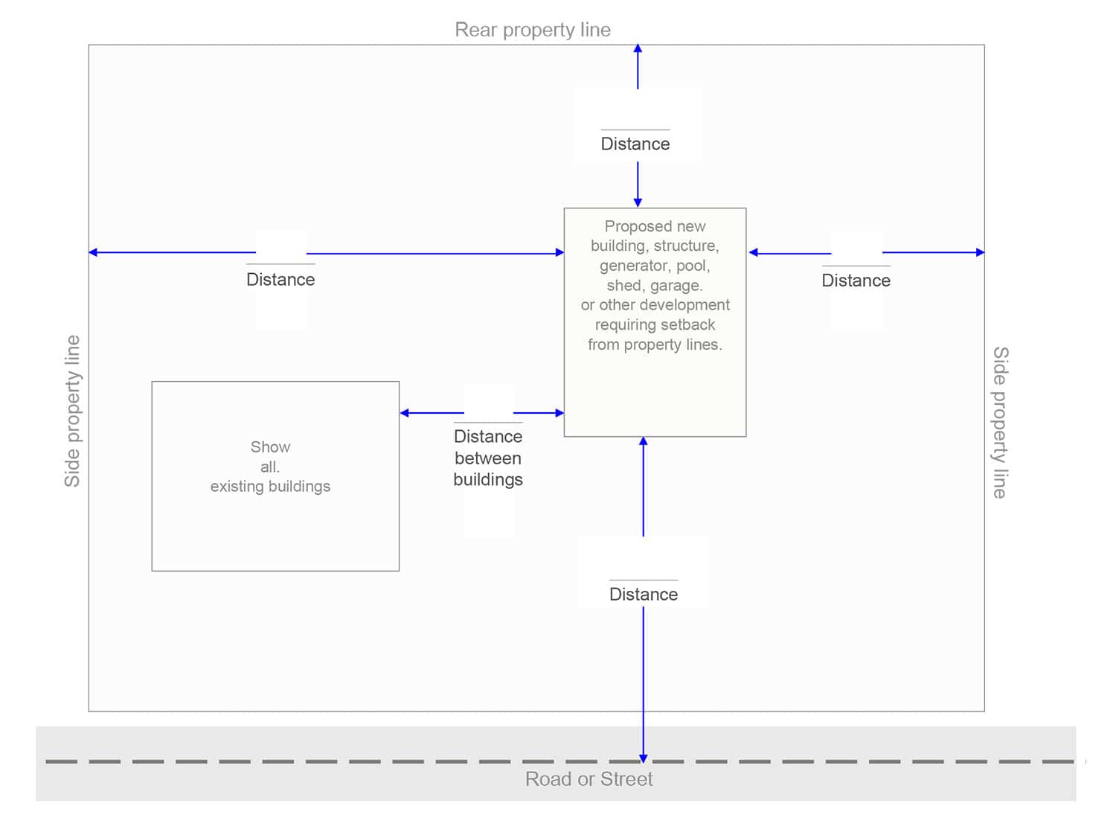Click the arrowhead on the existing buildings' right edge
Viewport: 1116px width, 832px height.
[405, 413]
